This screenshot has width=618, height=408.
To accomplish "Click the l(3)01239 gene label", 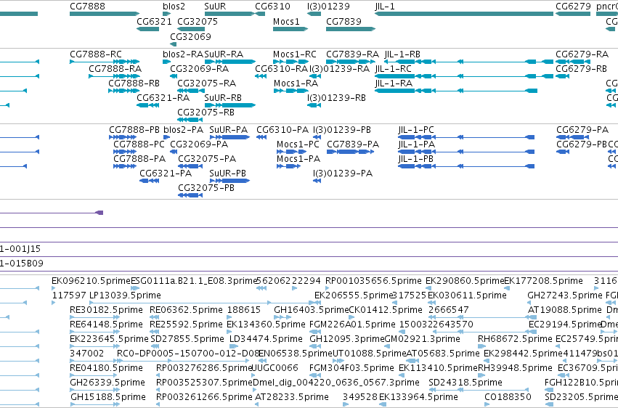I will [328, 7].
